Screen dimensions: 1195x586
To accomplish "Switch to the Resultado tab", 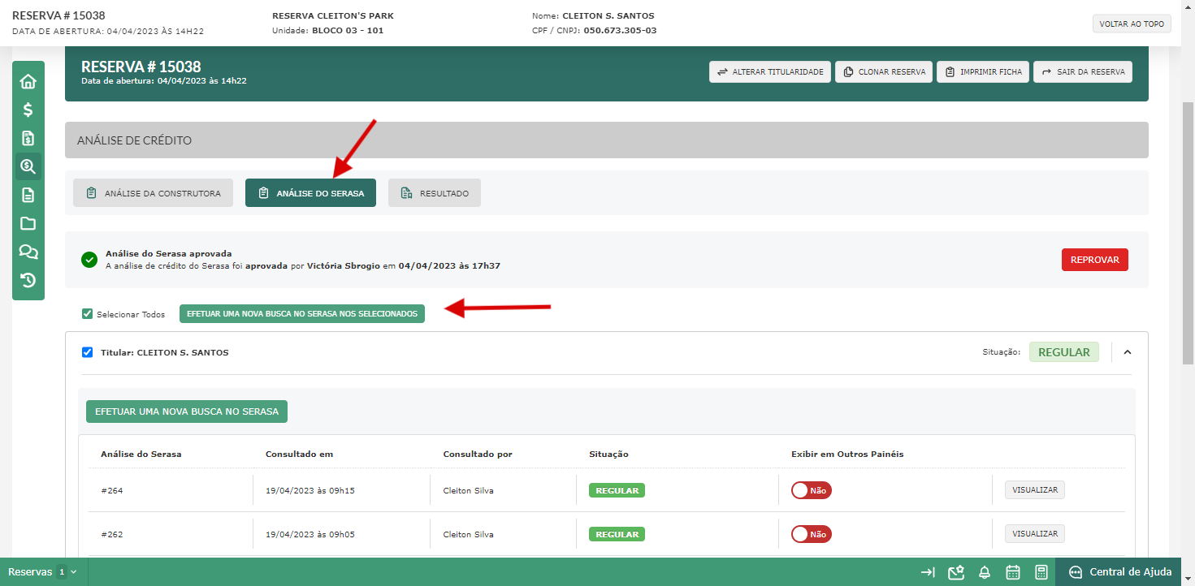I will click(435, 193).
